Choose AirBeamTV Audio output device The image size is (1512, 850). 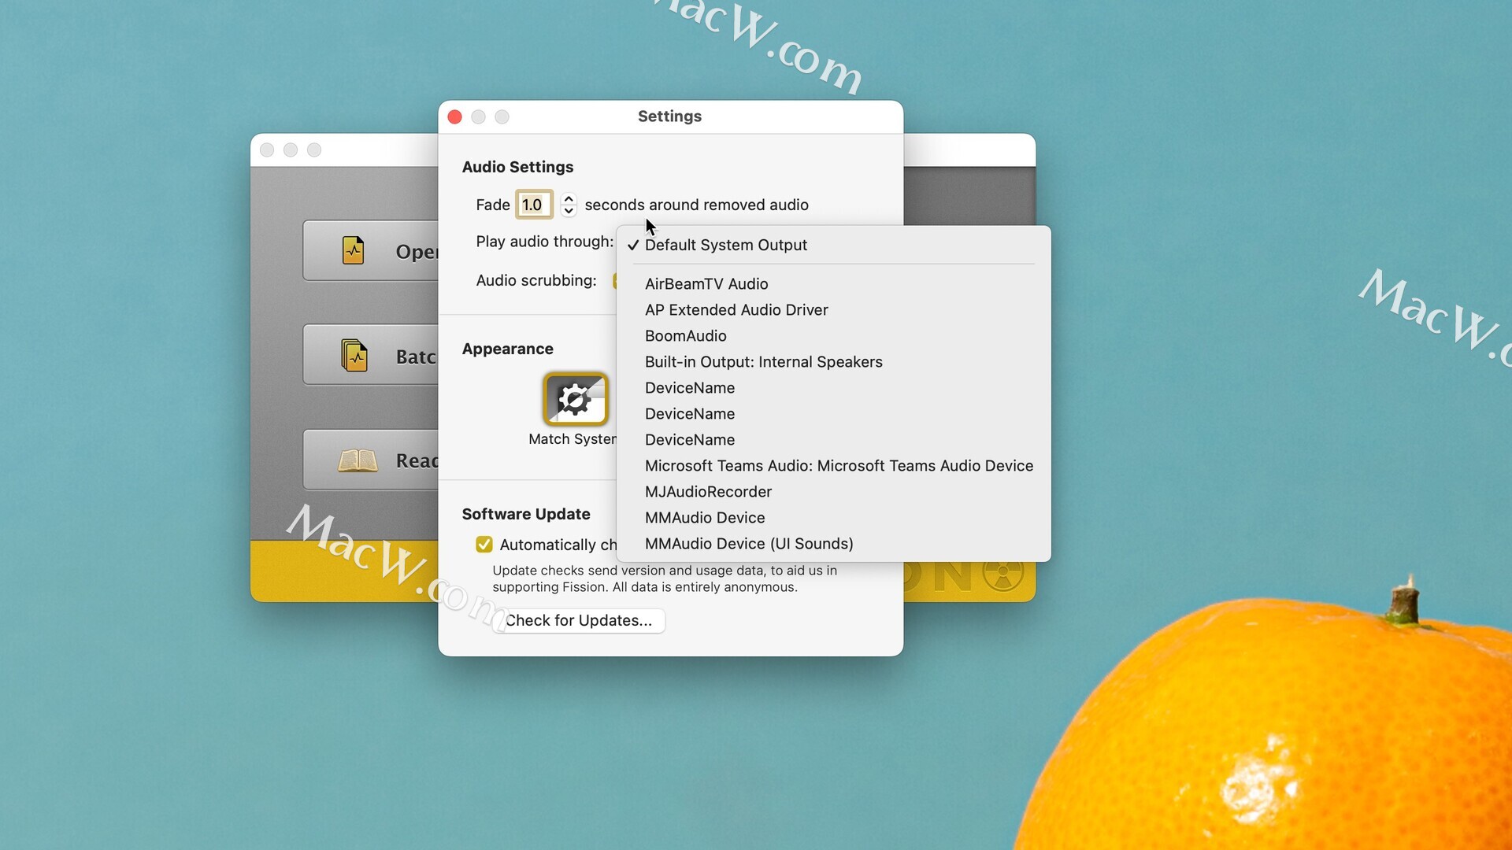(833, 283)
